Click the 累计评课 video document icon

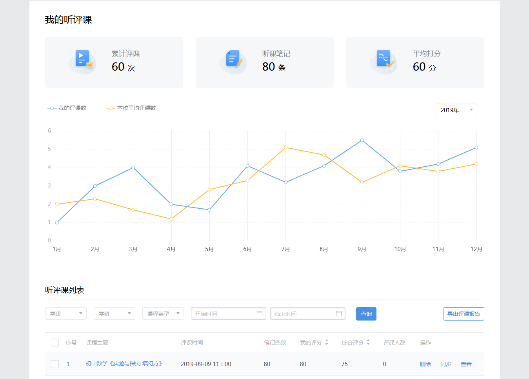click(x=83, y=59)
